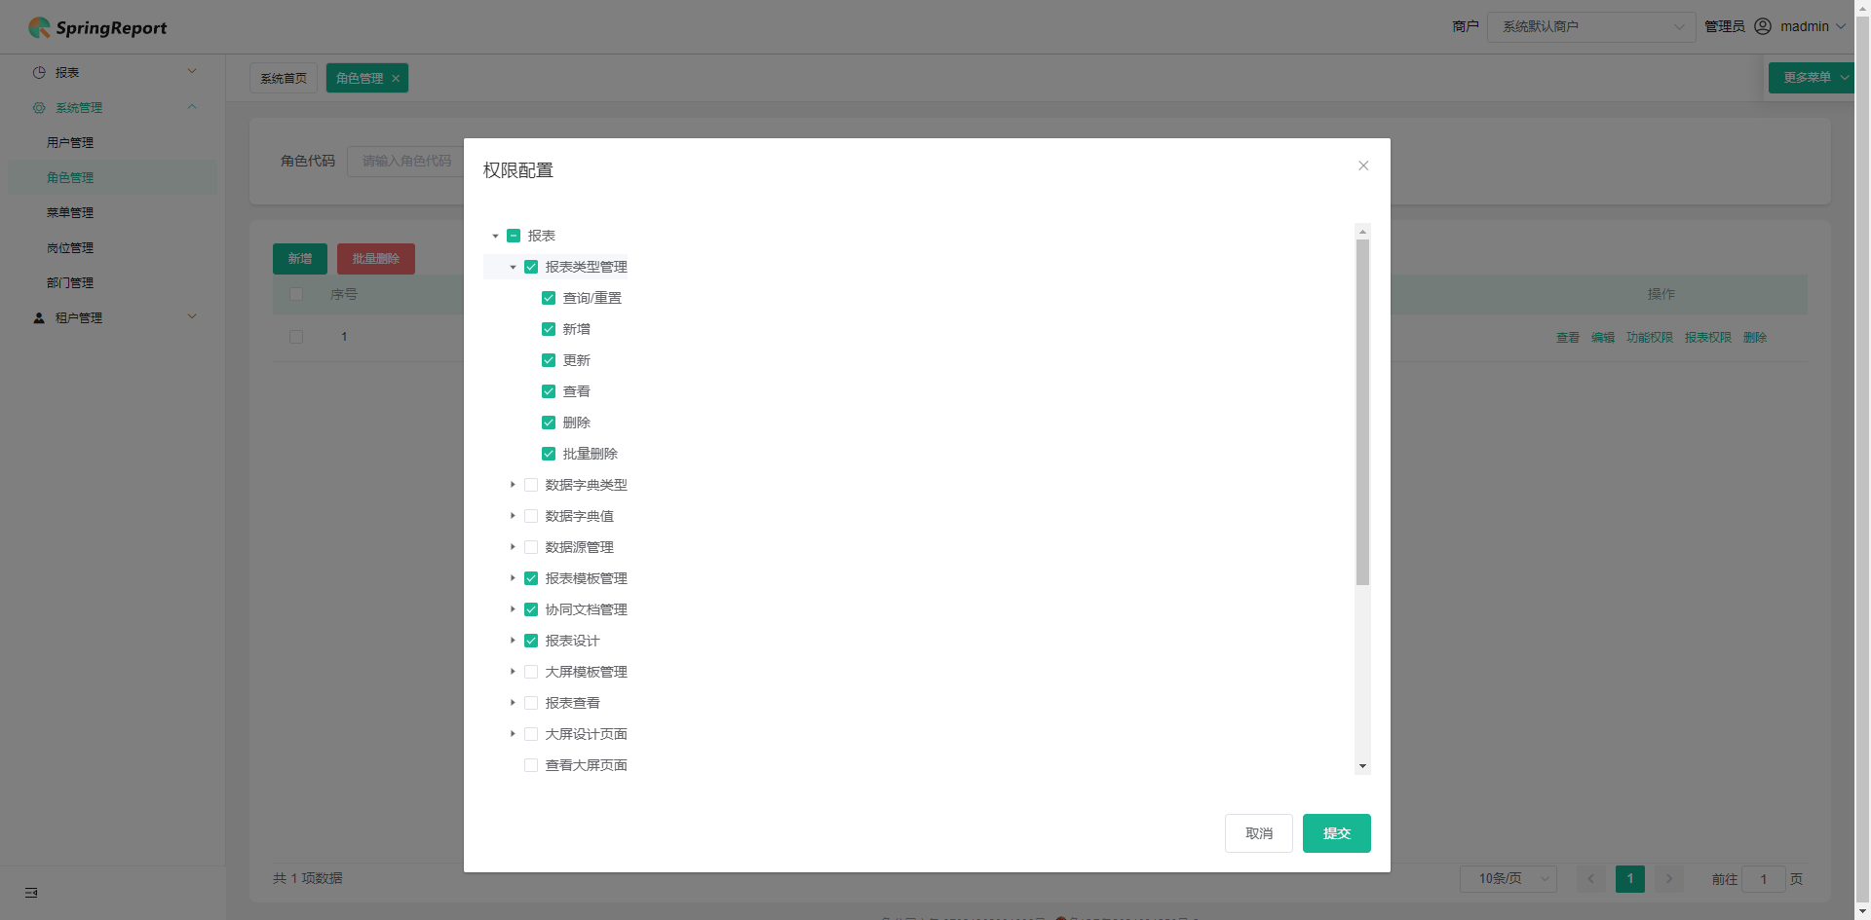Viewport: 1871px width, 920px height.
Task: Click the previous page arrow in pagination
Action: click(x=1590, y=878)
